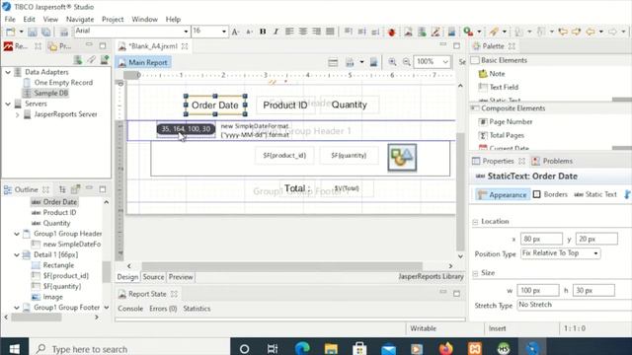The width and height of the screenshot is (632, 355).
Task: Open the Edit menu
Action: pos(29,19)
